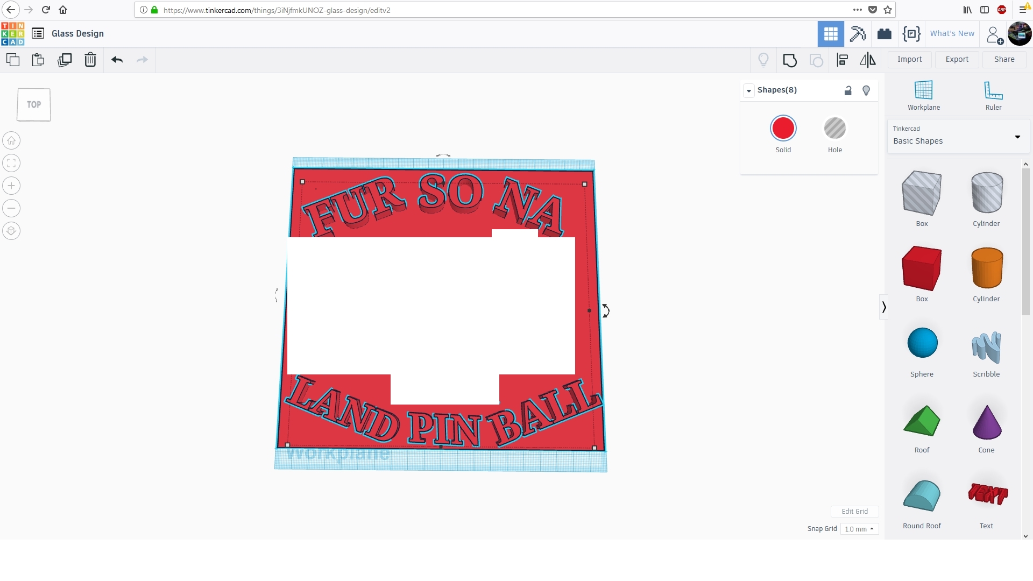Open the Align tool
1033x581 pixels.
pos(843,60)
